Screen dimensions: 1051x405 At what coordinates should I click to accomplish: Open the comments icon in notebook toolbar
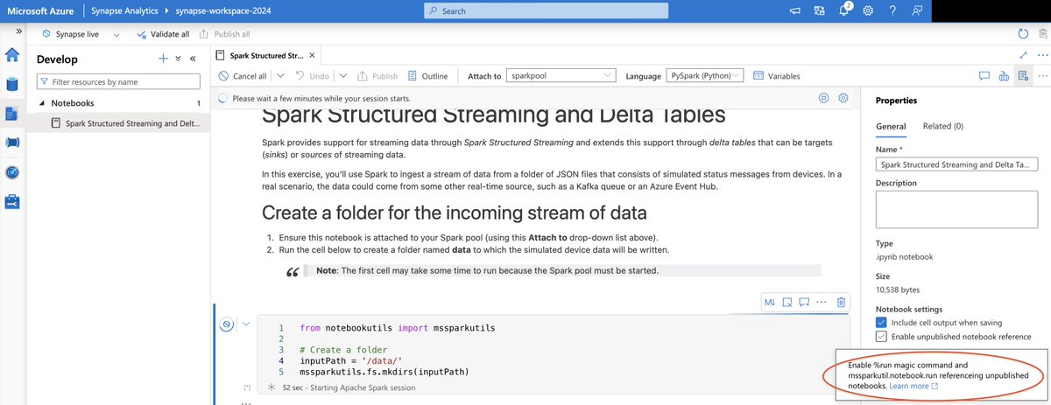coord(984,76)
